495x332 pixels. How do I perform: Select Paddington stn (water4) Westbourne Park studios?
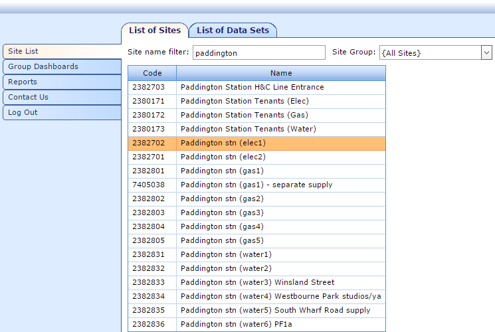coord(256,296)
